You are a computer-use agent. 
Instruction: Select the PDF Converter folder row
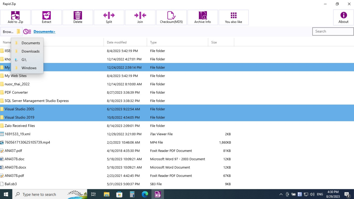point(16,92)
